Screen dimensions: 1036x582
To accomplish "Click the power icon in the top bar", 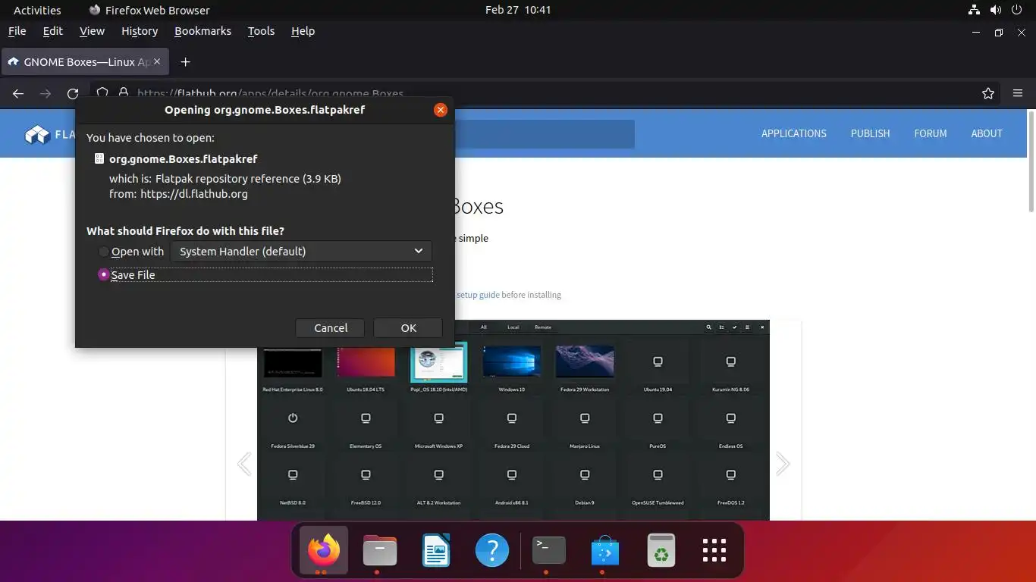I will click(x=1016, y=10).
